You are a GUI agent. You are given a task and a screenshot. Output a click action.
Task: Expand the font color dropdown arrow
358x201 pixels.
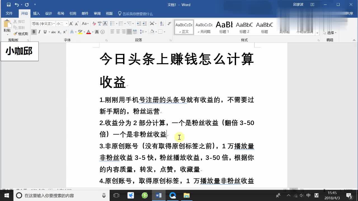point(93,32)
